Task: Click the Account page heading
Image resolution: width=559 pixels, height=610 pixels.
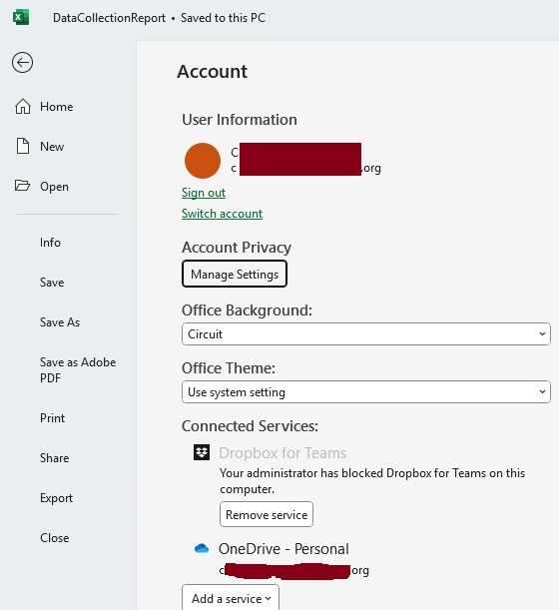Action: click(212, 72)
